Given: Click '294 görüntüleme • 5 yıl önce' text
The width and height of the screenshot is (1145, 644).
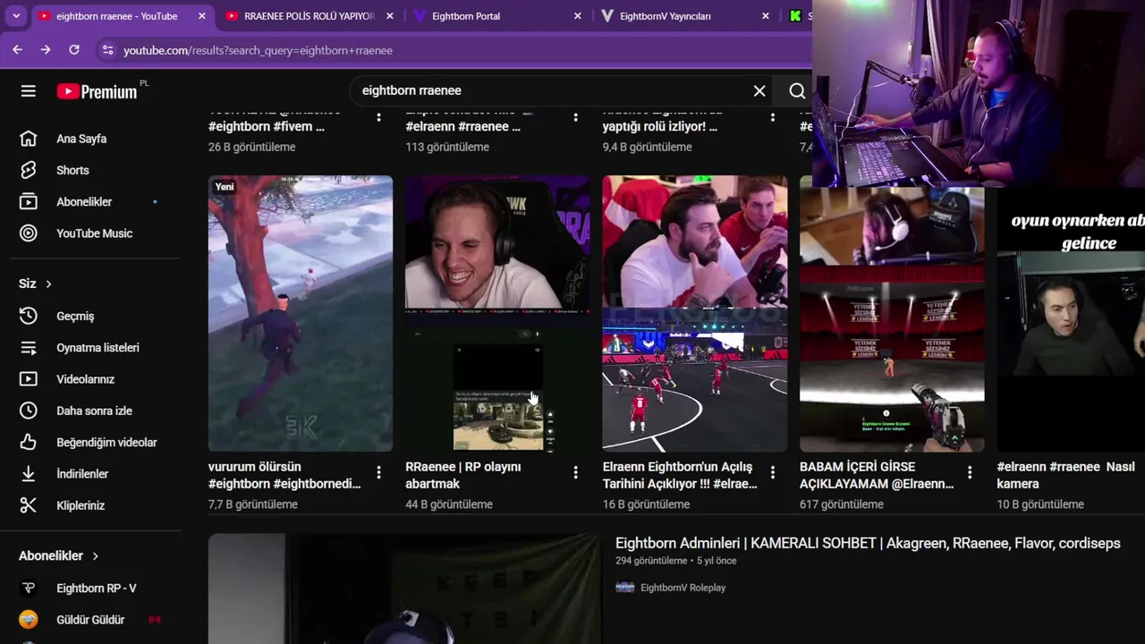Looking at the screenshot, I should [675, 561].
